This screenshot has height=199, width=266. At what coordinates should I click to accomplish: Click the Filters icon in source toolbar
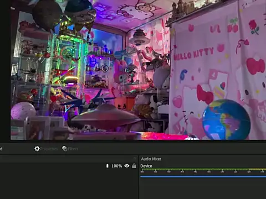65,149
